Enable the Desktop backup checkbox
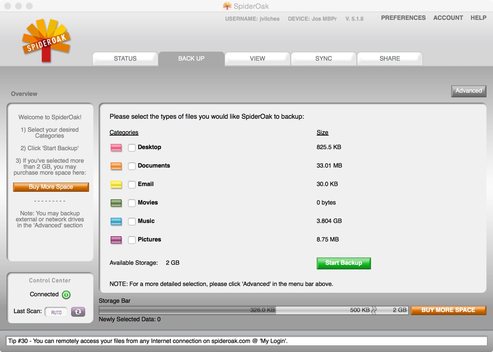 132,148
